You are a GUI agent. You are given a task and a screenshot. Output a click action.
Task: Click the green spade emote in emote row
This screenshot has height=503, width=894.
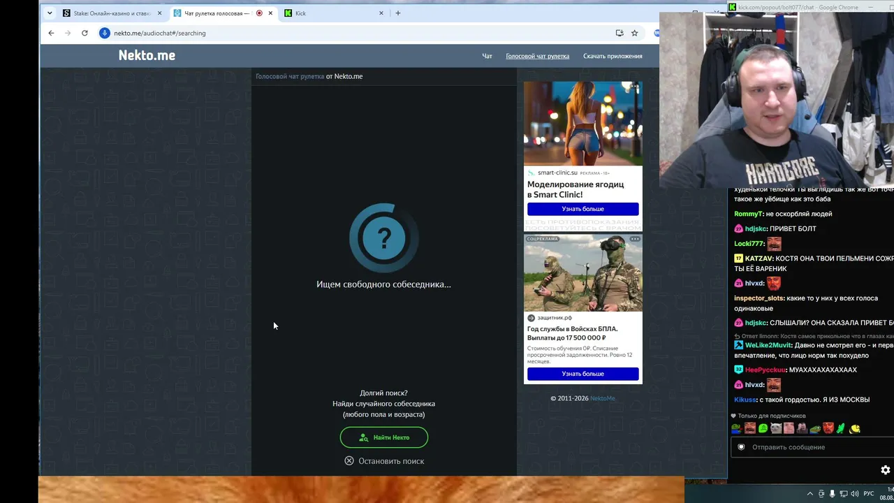click(763, 428)
